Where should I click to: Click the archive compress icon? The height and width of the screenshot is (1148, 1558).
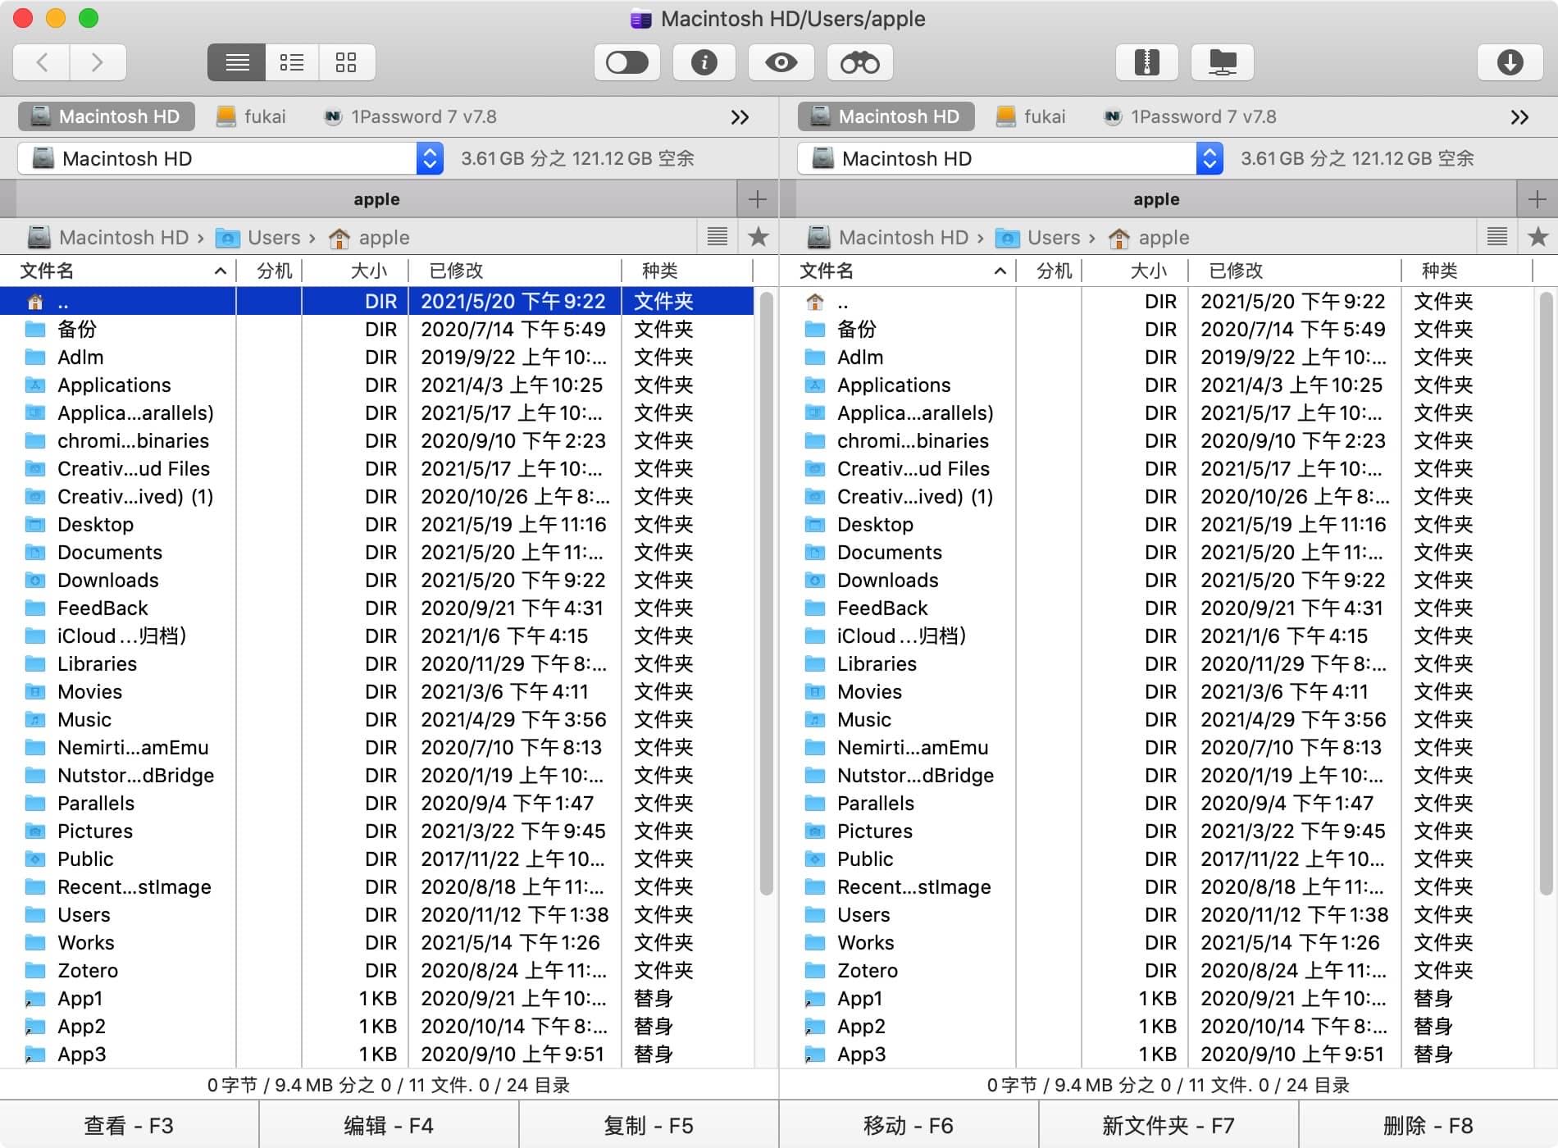point(1146,62)
